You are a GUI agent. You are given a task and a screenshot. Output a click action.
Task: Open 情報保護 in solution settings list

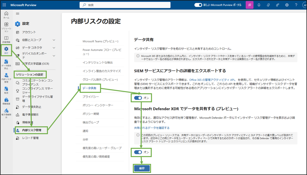pyautogui.click(x=28, y=122)
